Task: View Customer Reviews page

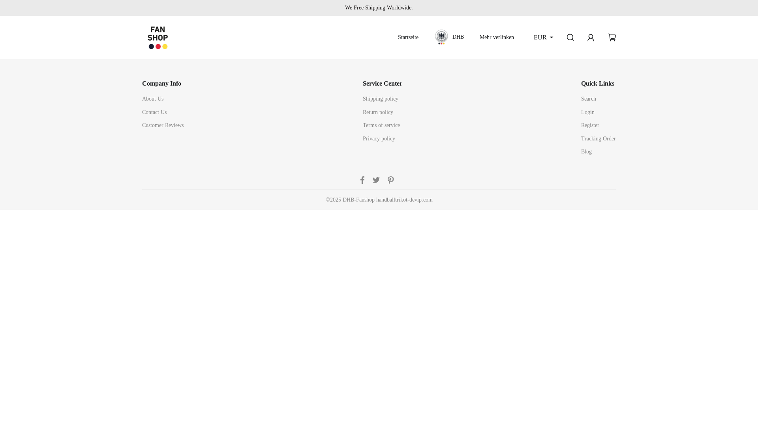Action: [163, 125]
